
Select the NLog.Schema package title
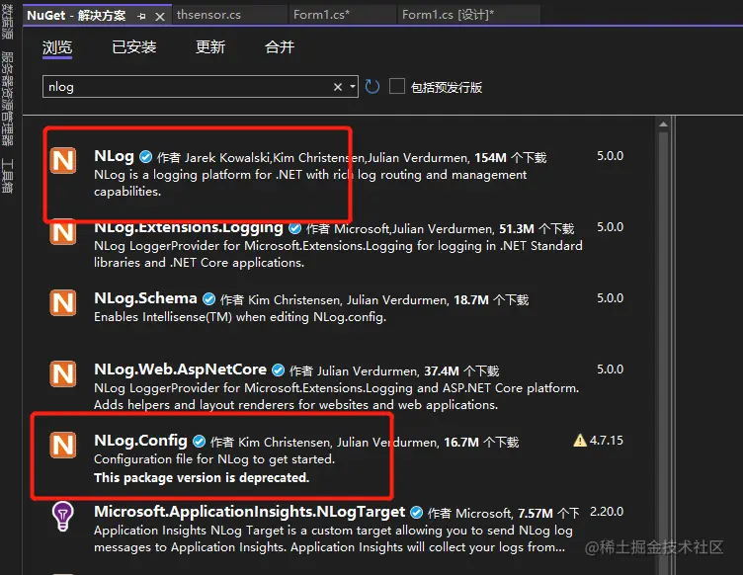click(145, 298)
